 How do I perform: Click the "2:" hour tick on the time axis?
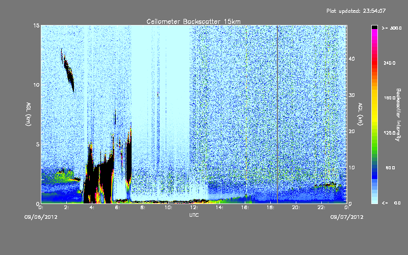coord(66,208)
